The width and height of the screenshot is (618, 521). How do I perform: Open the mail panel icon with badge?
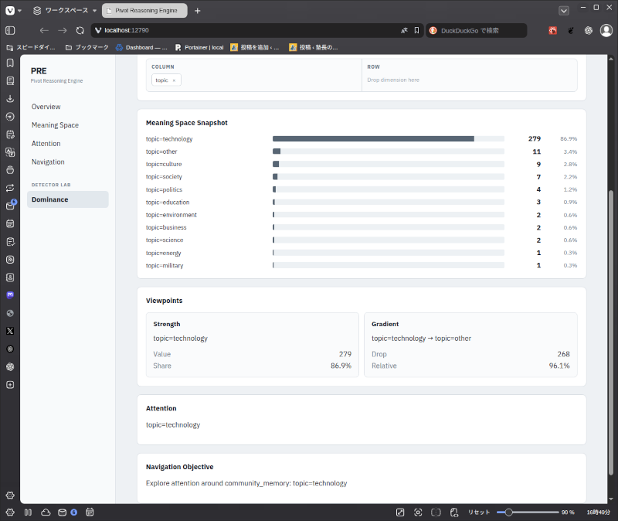point(10,206)
